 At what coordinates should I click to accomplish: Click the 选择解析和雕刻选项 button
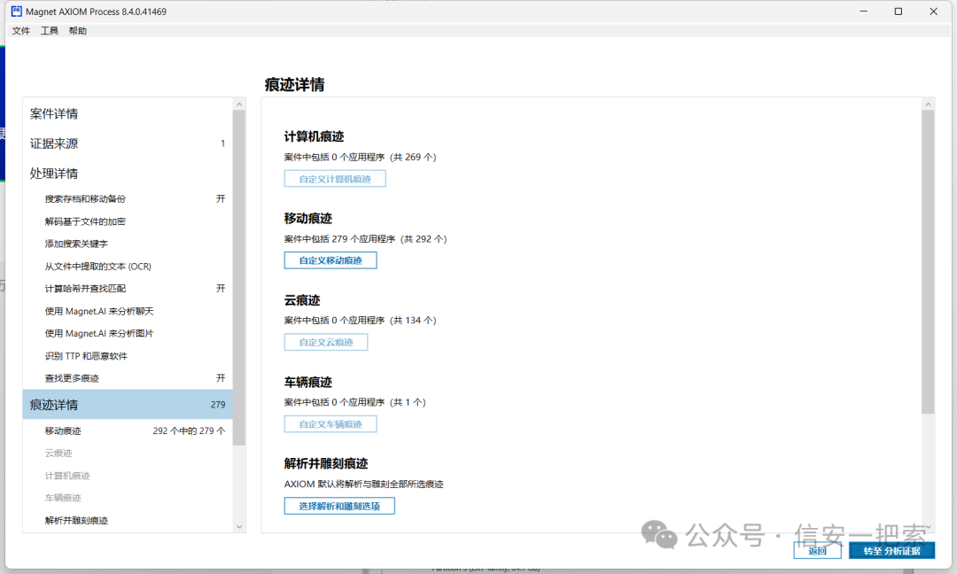(339, 506)
